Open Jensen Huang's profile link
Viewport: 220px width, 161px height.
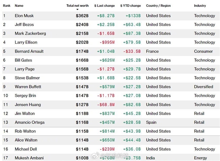[x=28, y=105]
